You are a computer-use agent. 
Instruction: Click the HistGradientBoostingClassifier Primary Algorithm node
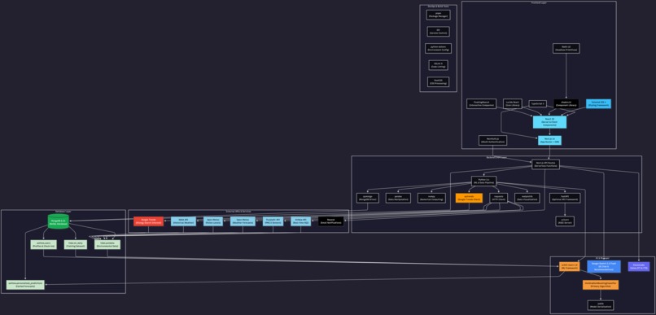coord(601,284)
